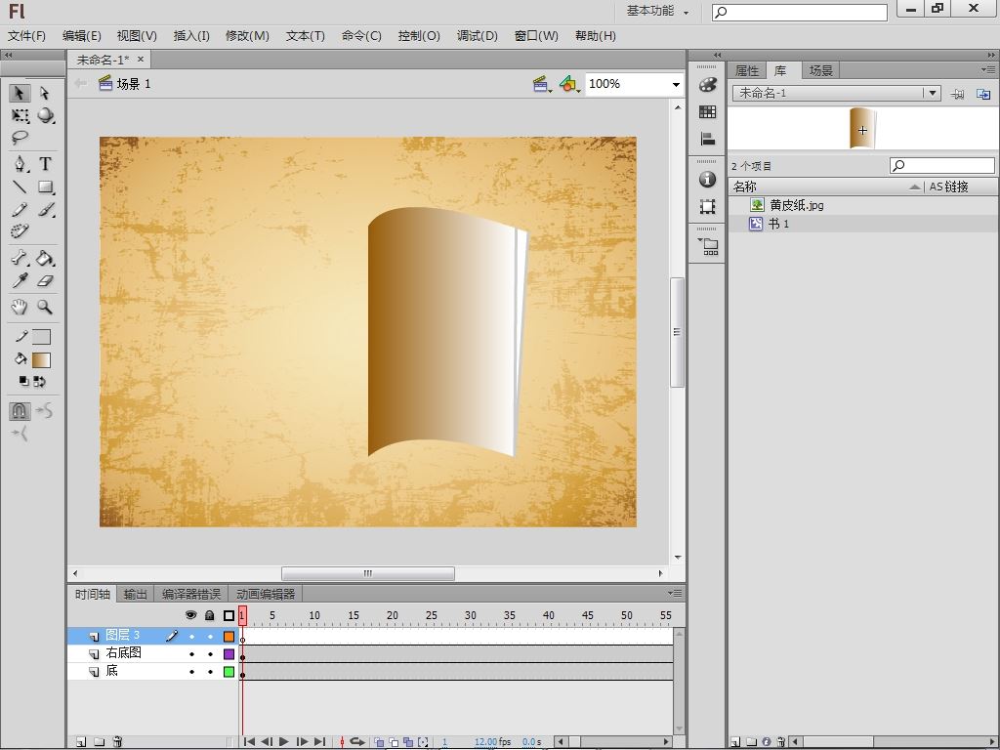Screen dimensions: 1000x750
Task: Select the Free Transform tool
Action: (x=20, y=116)
